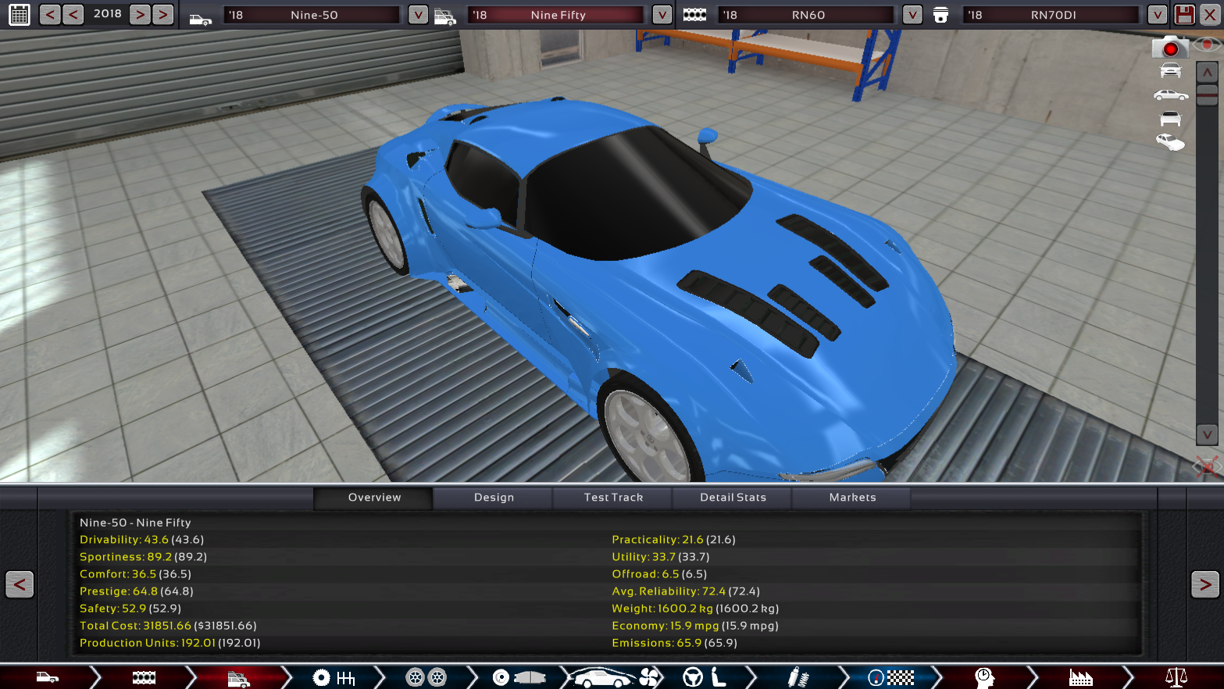Click the calendar icon in the top bar
The image size is (1224, 689).
tap(19, 14)
